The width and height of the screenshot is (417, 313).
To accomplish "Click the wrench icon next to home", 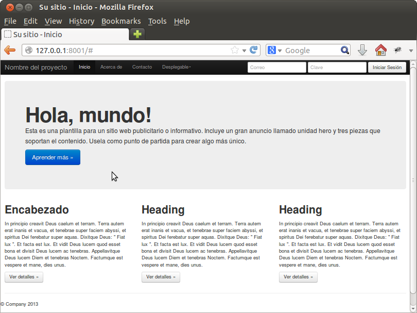I will [x=397, y=50].
